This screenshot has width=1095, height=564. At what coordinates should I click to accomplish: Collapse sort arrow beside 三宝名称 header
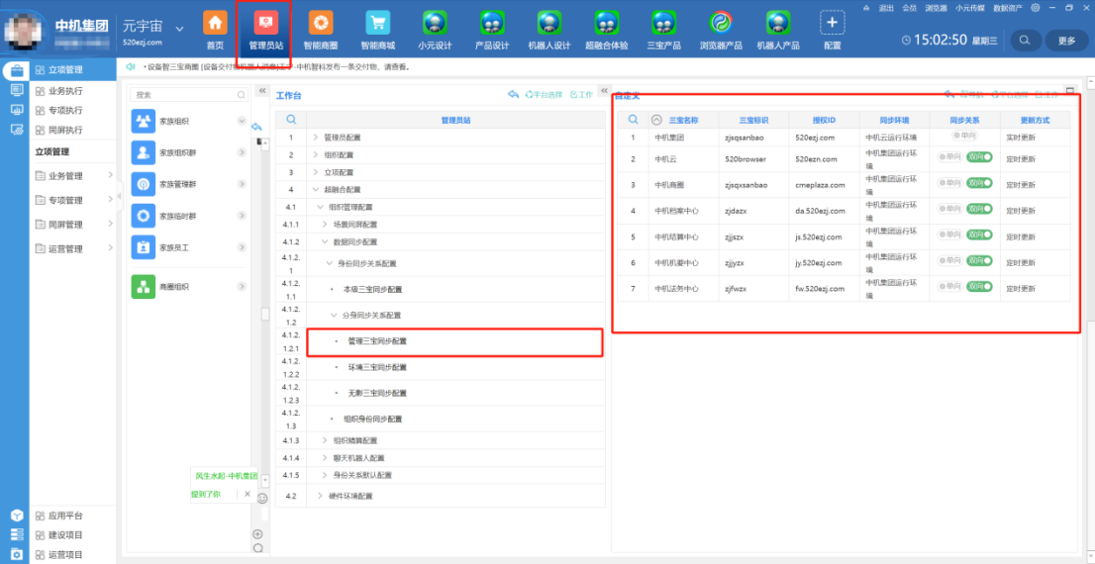click(655, 120)
